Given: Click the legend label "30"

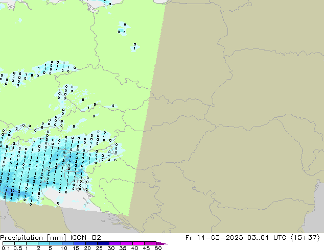Looking at the screenshot, I should pyautogui.click(x=111, y=248).
